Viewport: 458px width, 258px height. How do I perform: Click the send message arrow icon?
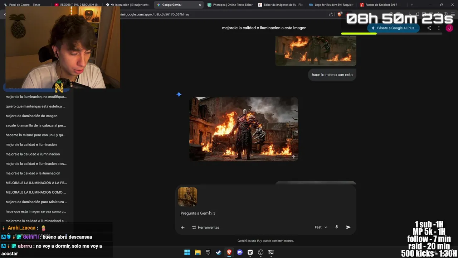[348, 227]
